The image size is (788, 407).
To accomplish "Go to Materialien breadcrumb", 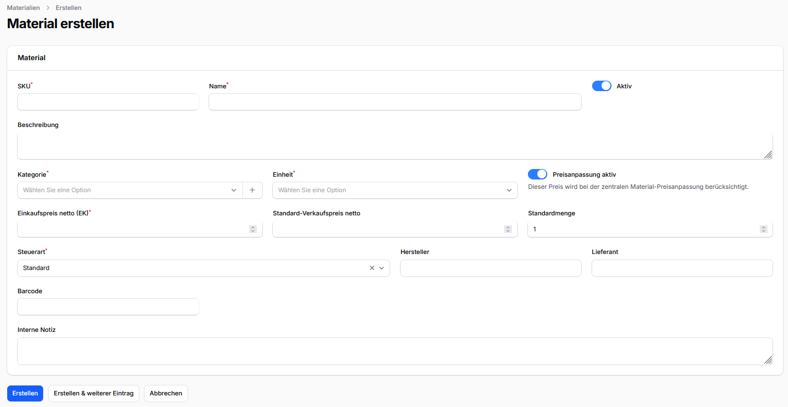I will 23,8.
